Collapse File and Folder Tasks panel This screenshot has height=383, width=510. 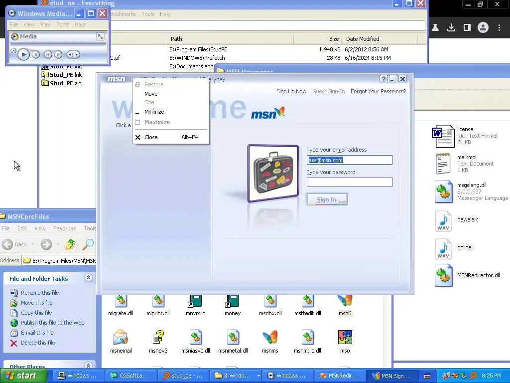pyautogui.click(x=88, y=278)
